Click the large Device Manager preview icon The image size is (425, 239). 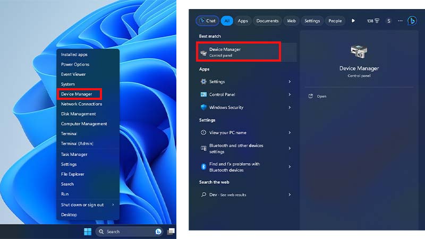click(359, 52)
